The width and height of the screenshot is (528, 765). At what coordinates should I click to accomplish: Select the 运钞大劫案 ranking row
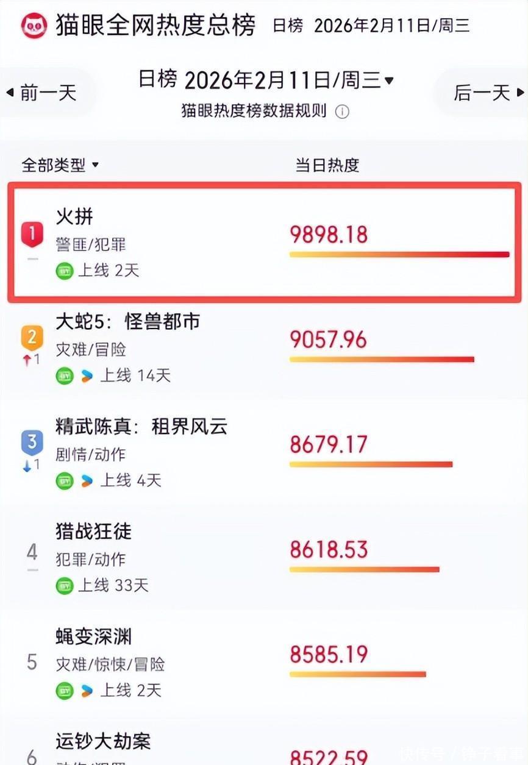103,742
